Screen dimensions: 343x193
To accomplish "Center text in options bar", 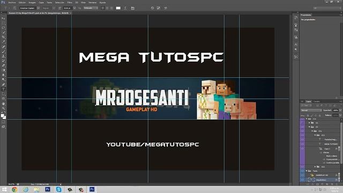I will pyautogui.click(x=107, y=8).
